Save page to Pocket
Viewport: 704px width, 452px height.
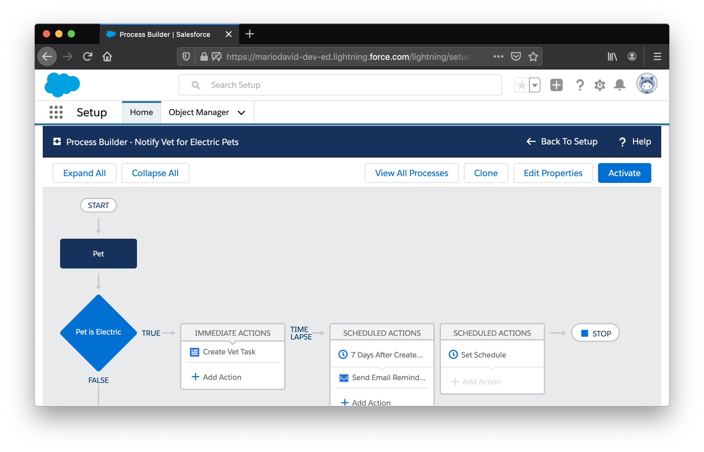pos(516,57)
